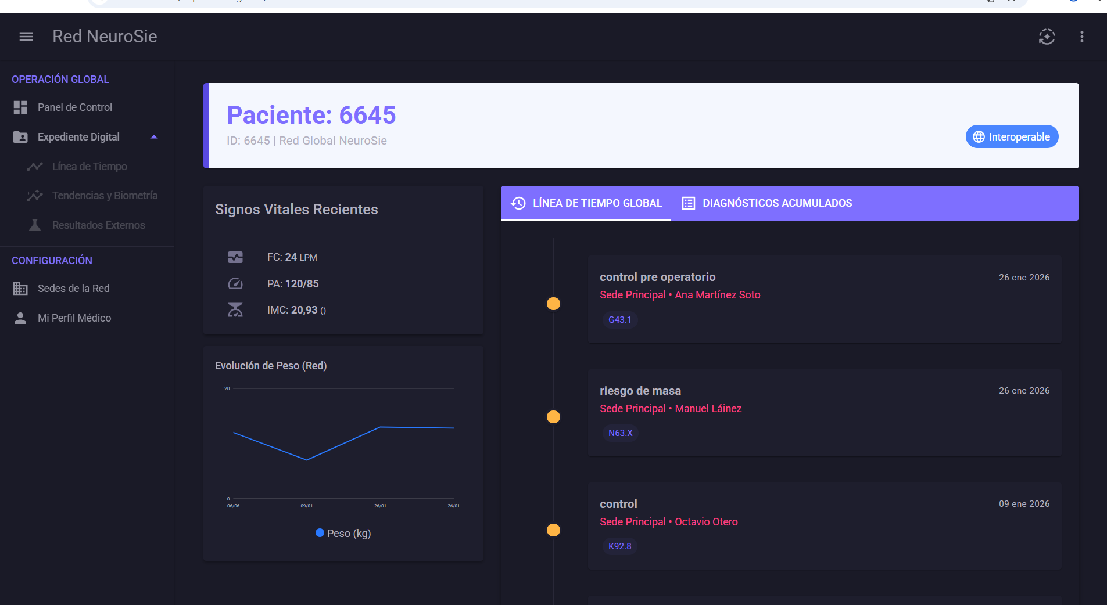Select the Línea de Tiempo Global tab
The height and width of the screenshot is (605, 1107).
586,203
